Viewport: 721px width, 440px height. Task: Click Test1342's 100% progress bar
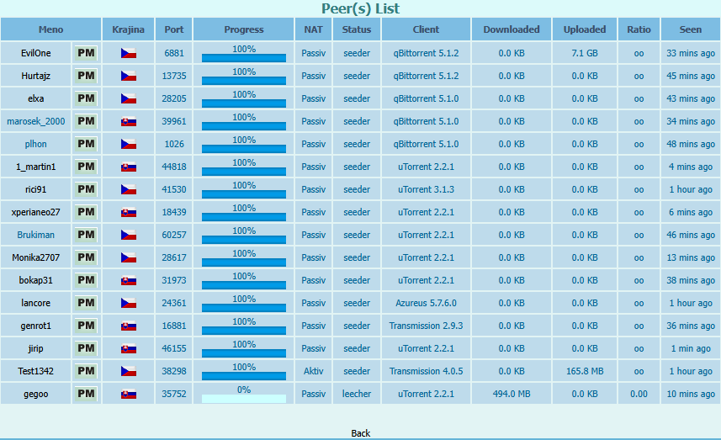[x=244, y=375]
